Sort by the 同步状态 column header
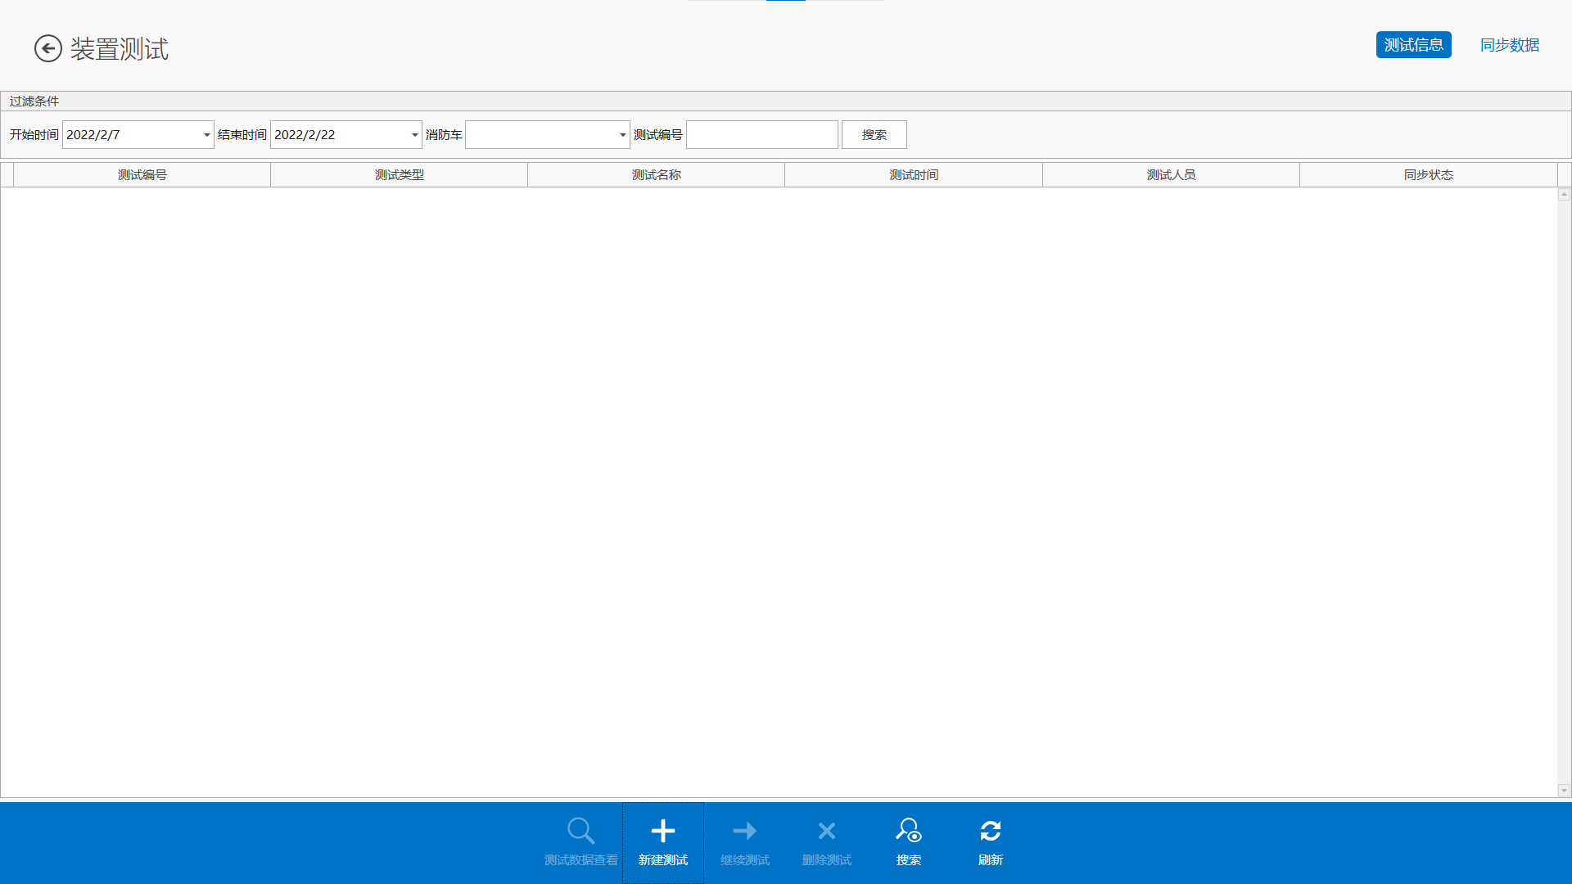The width and height of the screenshot is (1572, 884). pos(1429,175)
